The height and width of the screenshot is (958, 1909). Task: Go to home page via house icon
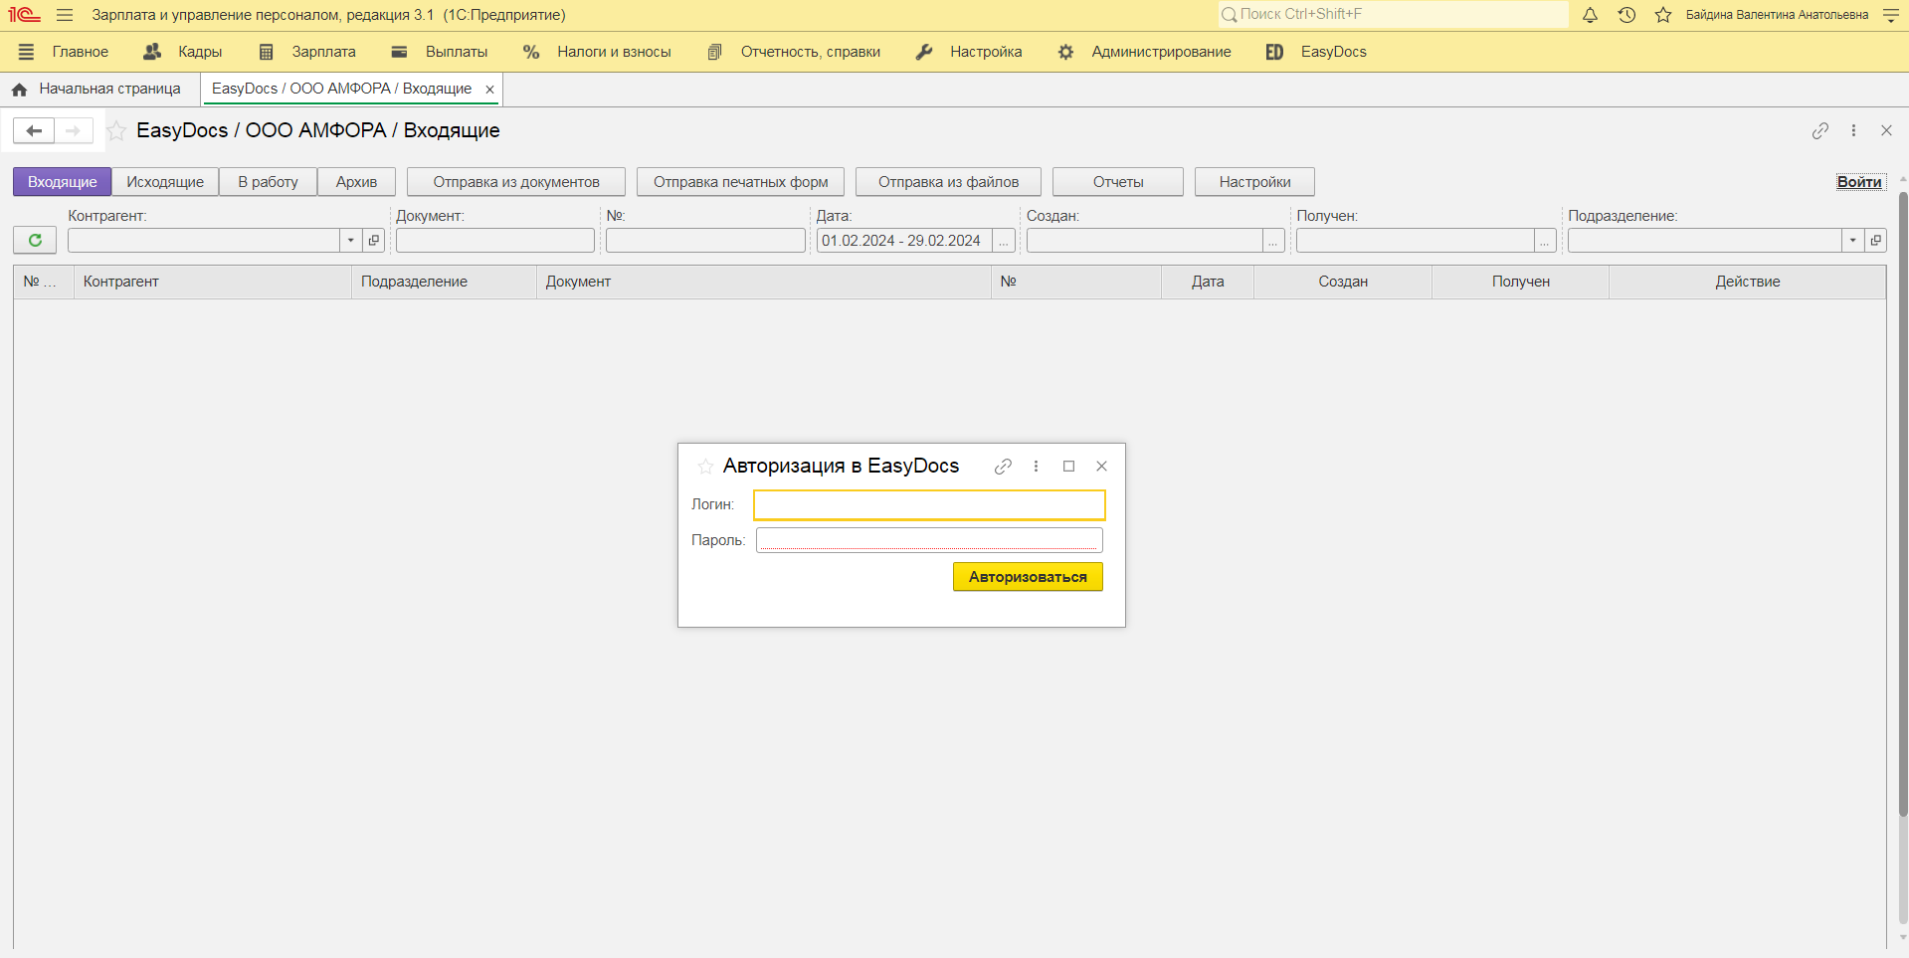18,89
